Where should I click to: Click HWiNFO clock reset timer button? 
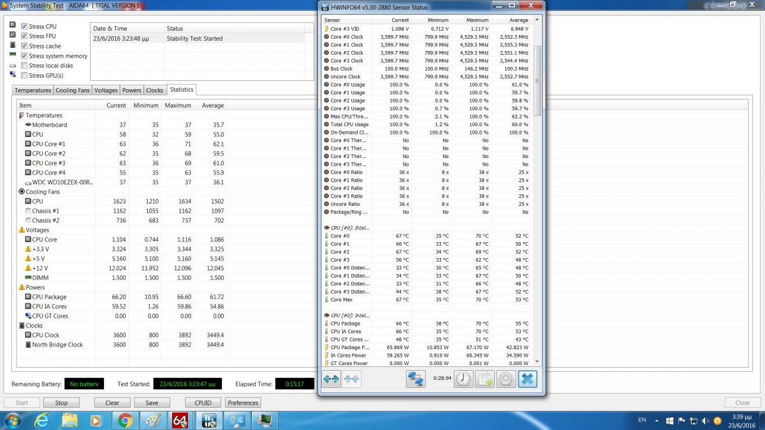pos(463,379)
